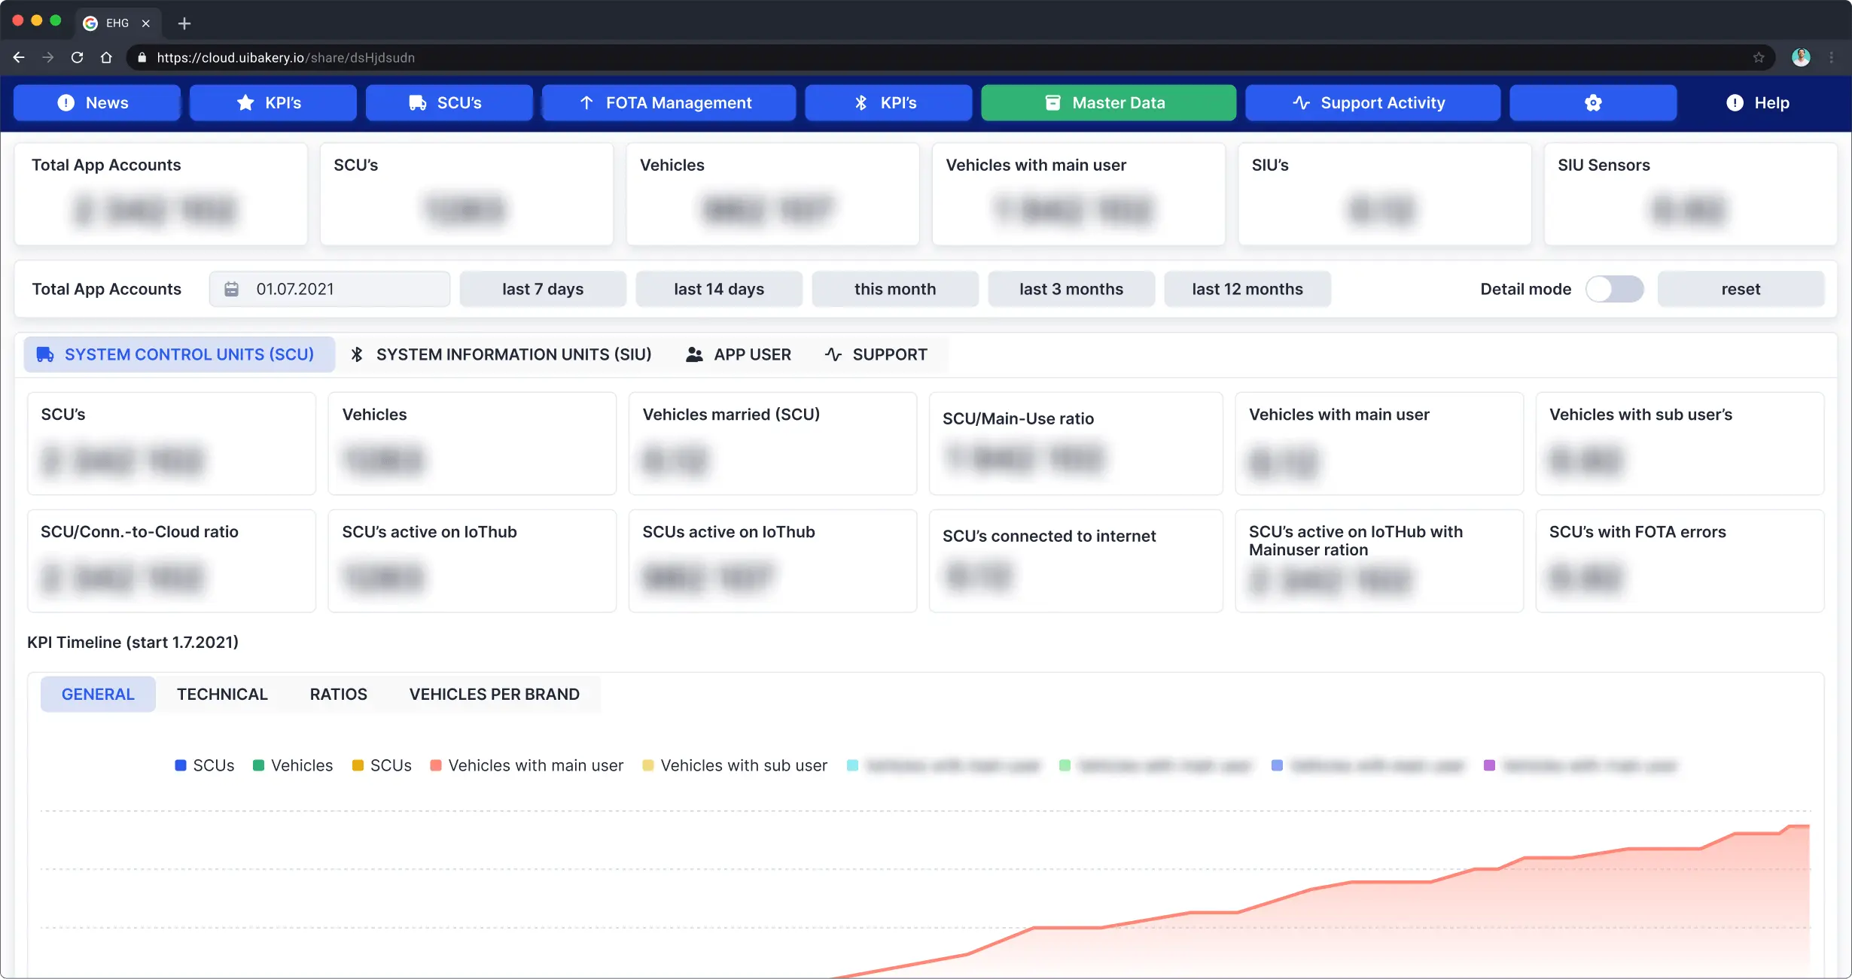The width and height of the screenshot is (1852, 979).
Task: Click the activity icon on Support tab
Action: [833, 354]
